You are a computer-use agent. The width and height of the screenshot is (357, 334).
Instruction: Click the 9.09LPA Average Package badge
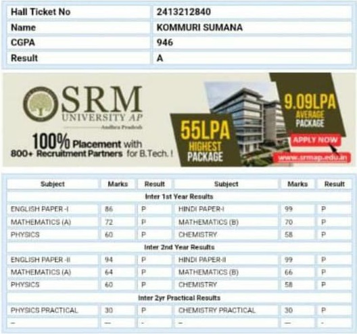click(310, 106)
